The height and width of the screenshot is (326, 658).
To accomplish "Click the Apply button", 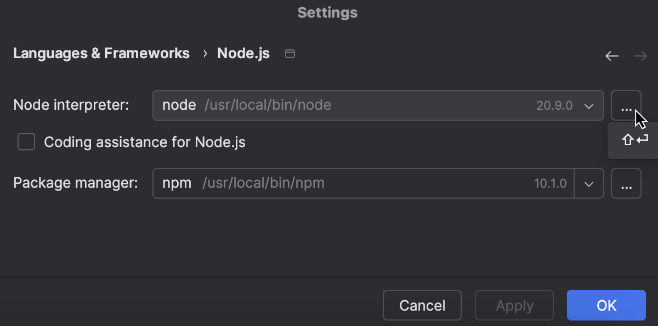I will tap(514, 305).
